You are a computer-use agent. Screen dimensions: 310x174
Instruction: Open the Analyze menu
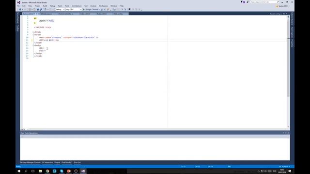(x=93, y=6)
